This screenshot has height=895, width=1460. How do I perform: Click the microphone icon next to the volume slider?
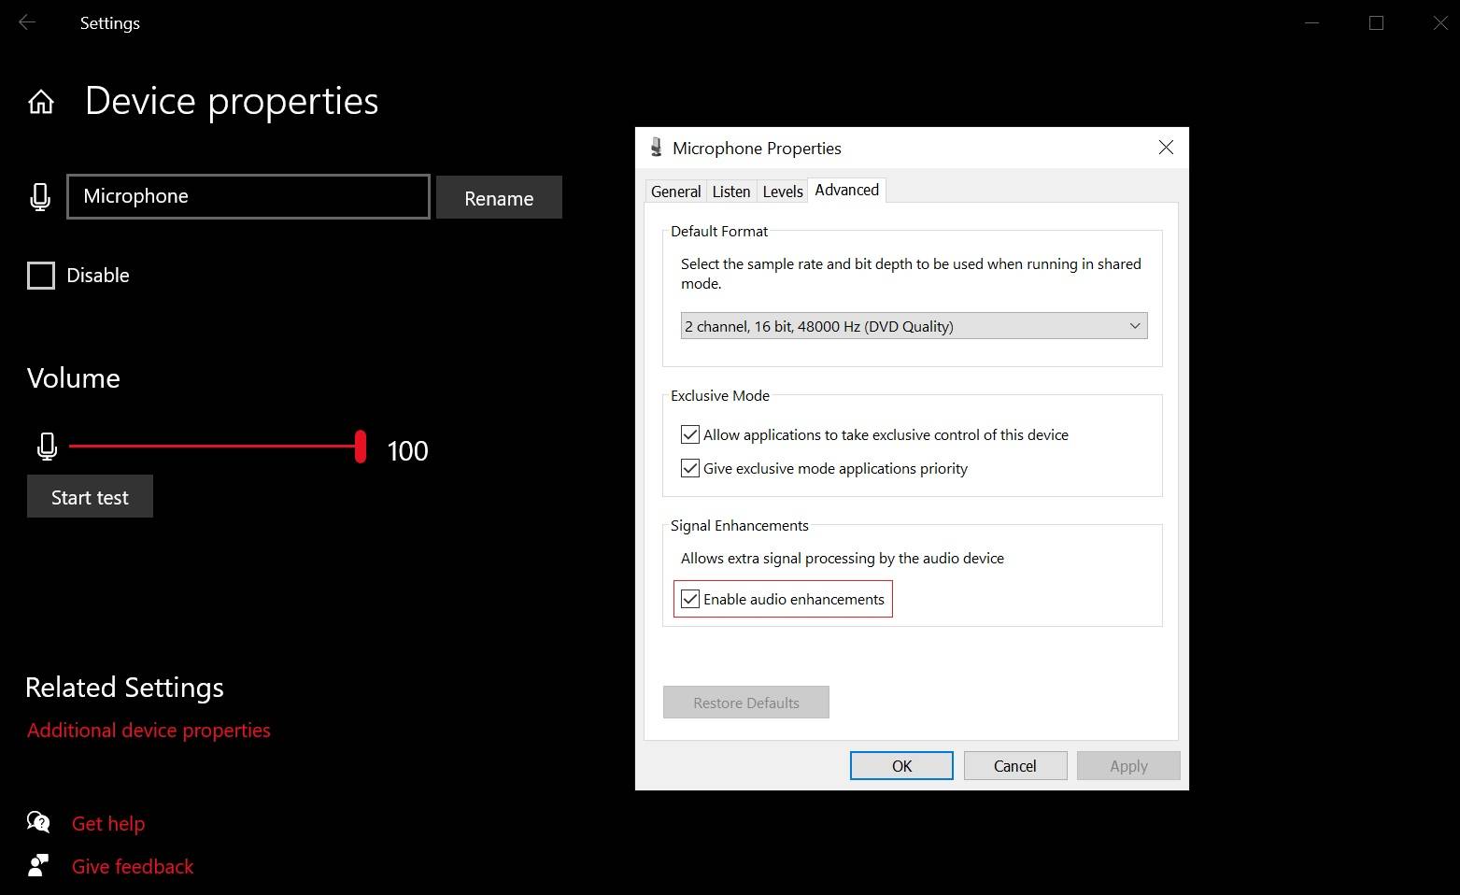[x=47, y=447]
